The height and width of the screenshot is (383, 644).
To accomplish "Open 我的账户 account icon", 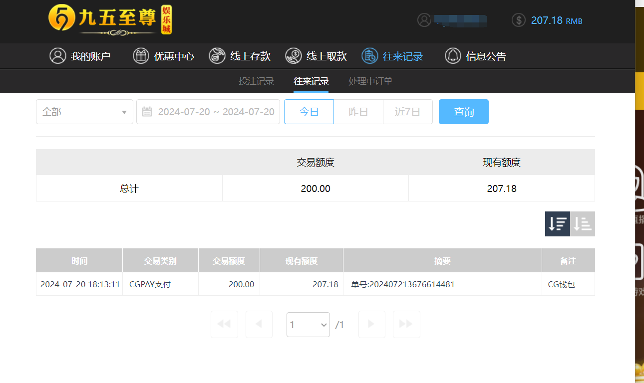I will point(56,56).
